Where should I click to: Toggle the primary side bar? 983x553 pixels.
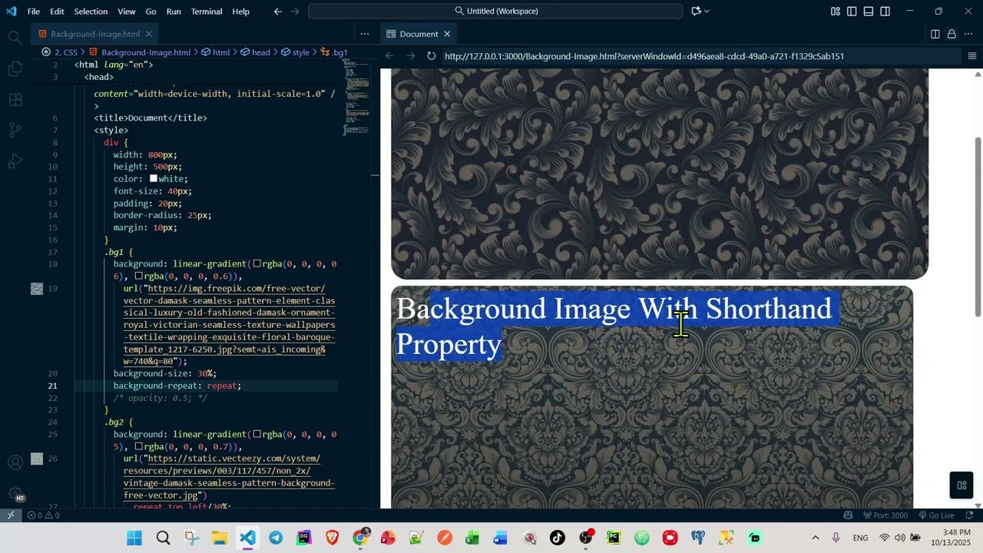pos(852,12)
